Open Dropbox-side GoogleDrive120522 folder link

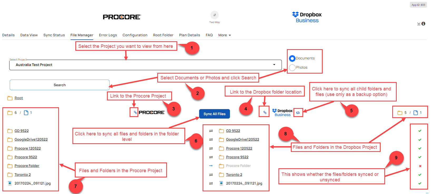(x=243, y=140)
